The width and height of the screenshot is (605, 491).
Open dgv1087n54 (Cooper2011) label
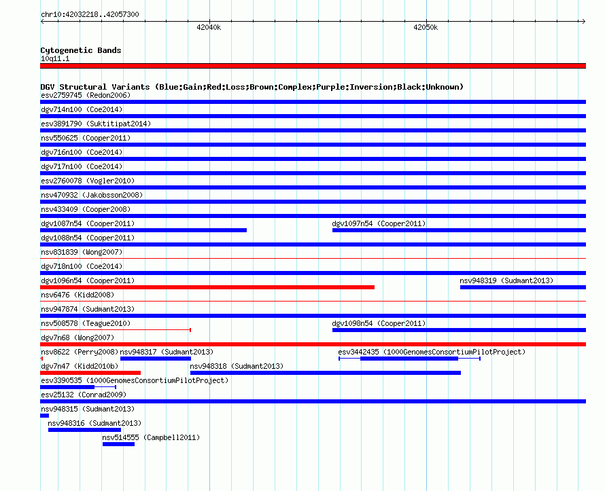click(88, 223)
